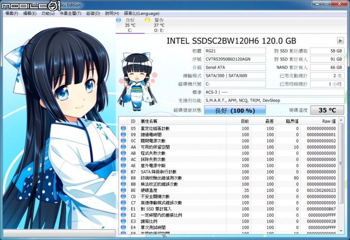The width and height of the screenshot is (350, 240).
Task: Click the interface field Serial ATA
Action: tap(235, 68)
